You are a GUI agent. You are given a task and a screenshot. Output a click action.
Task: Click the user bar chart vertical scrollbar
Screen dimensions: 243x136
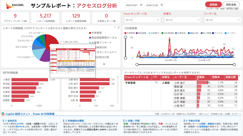pos(118,90)
